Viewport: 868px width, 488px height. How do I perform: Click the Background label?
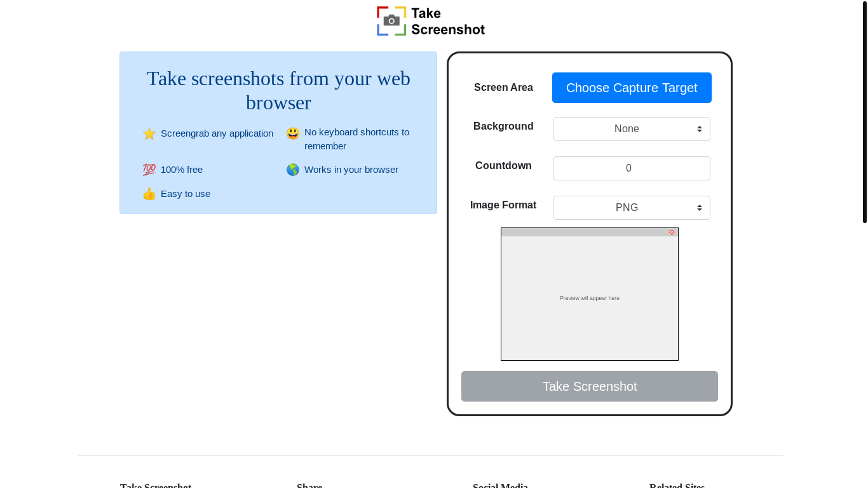click(x=503, y=126)
